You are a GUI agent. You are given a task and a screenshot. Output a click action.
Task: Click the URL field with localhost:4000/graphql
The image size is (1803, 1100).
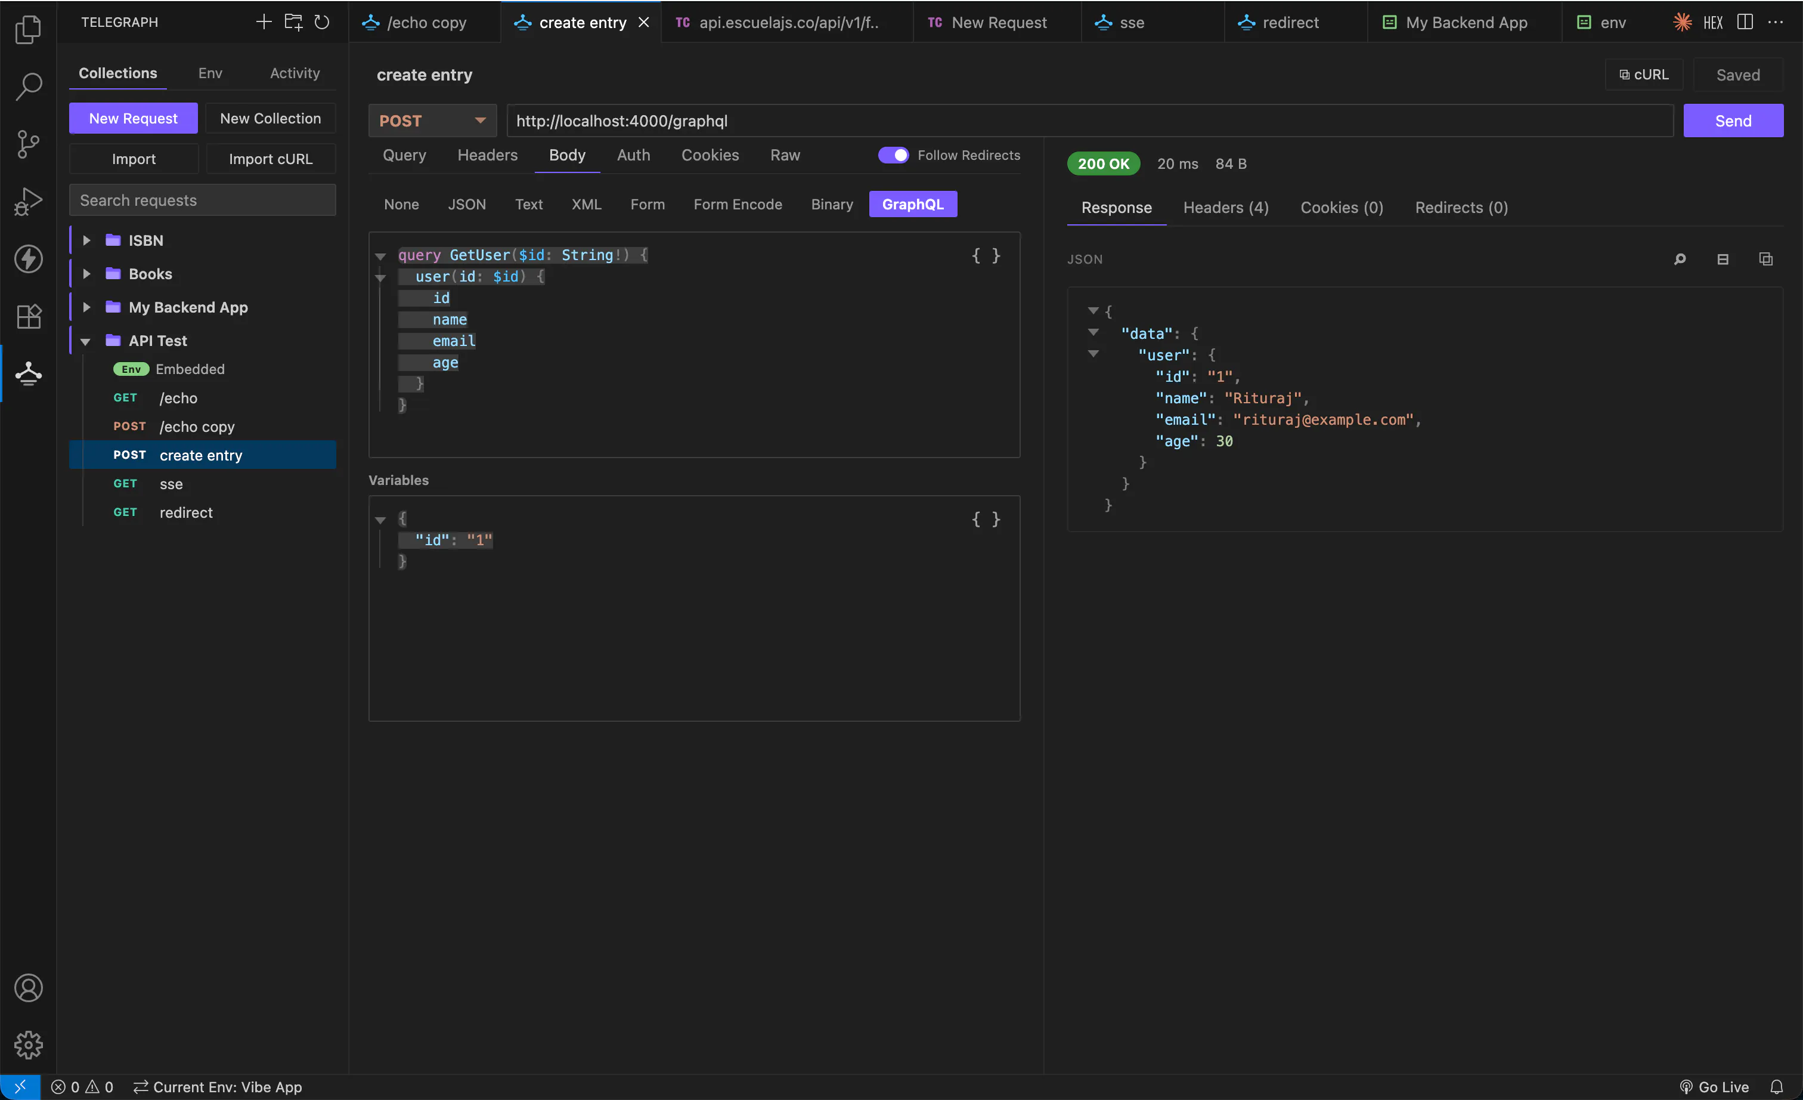tap(1089, 120)
